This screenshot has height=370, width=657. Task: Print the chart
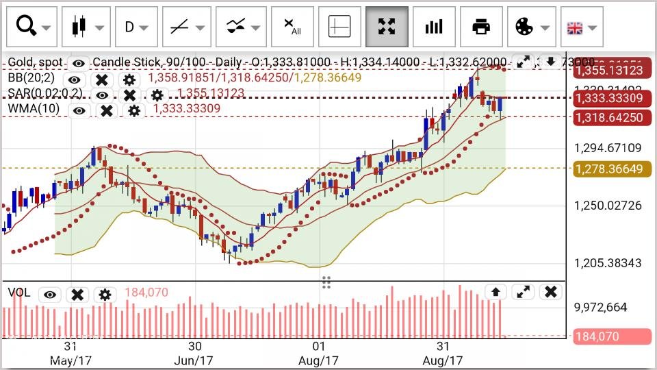coord(481,27)
